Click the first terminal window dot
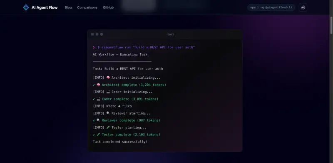The height and width of the screenshot is (163, 333). pos(92,34)
